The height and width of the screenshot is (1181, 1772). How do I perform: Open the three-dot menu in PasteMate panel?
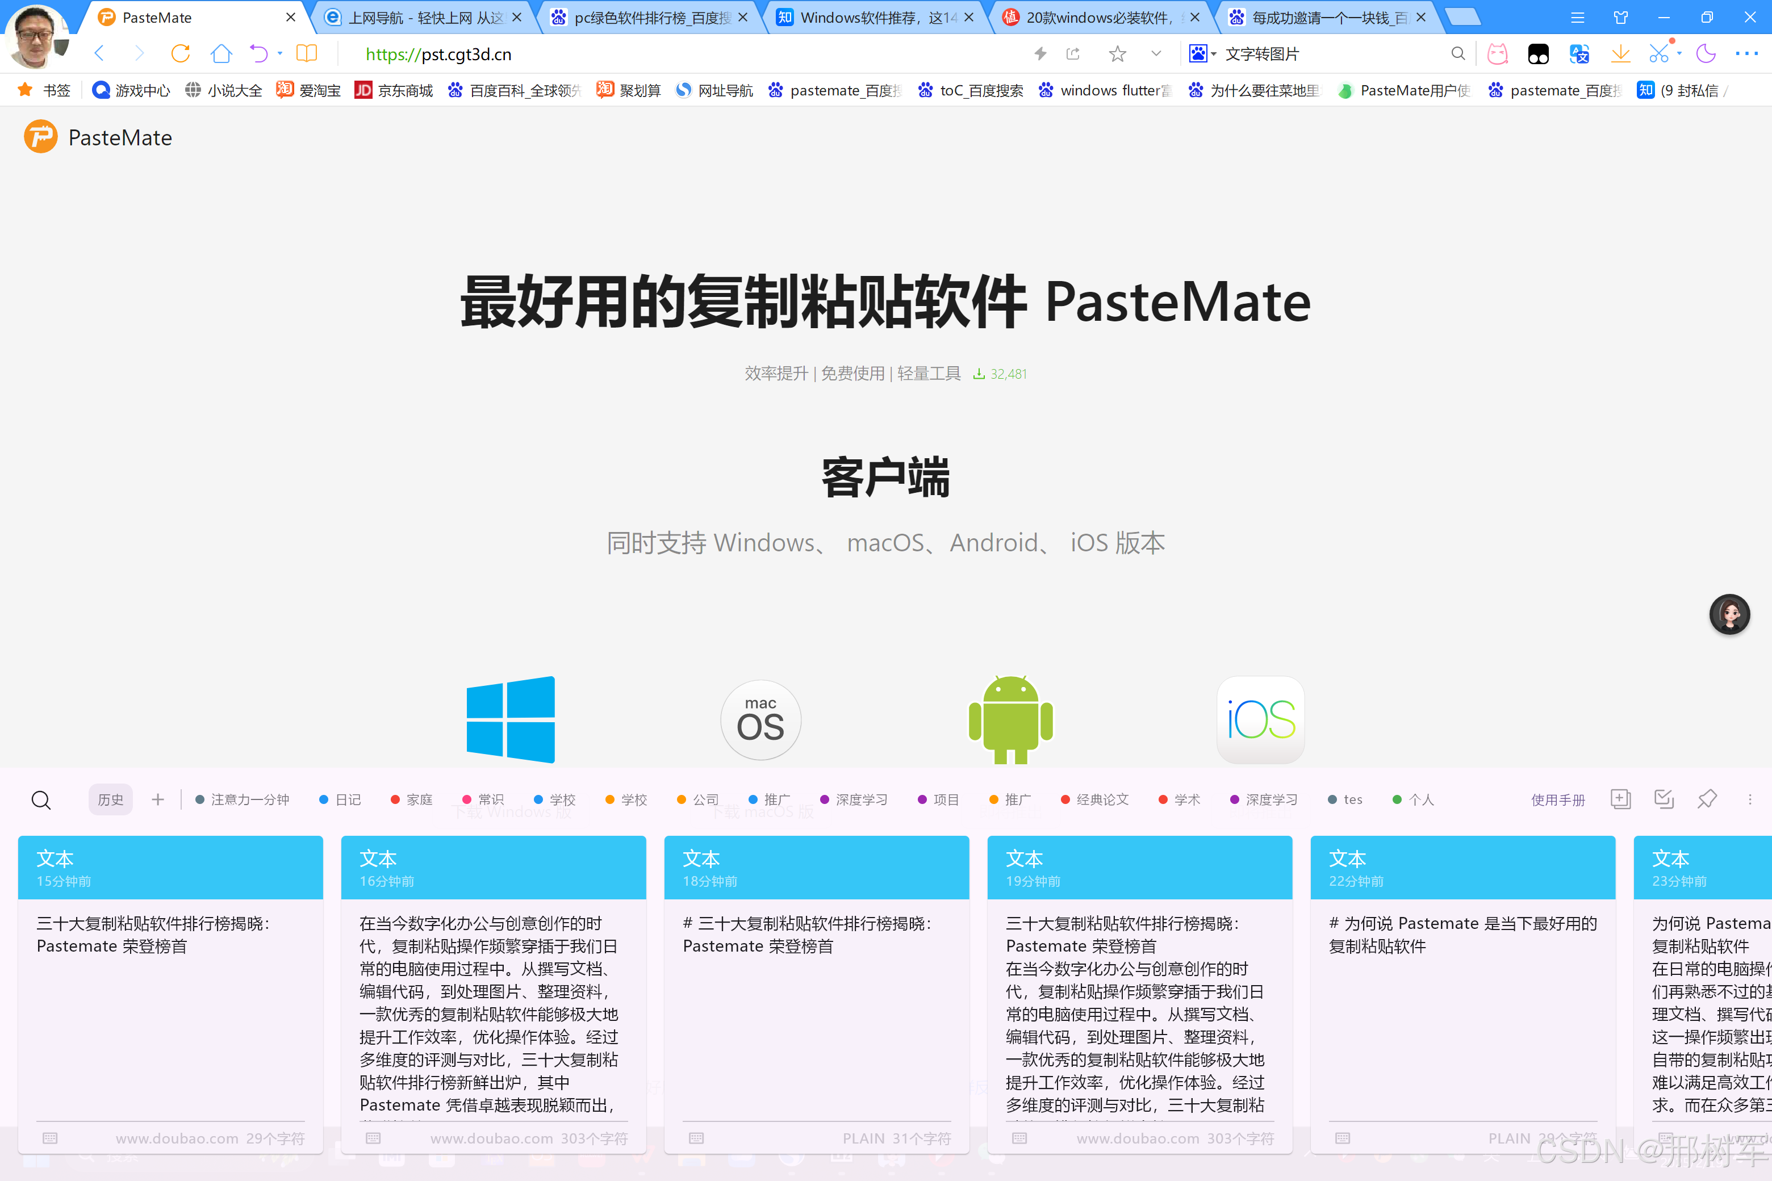point(1750,800)
